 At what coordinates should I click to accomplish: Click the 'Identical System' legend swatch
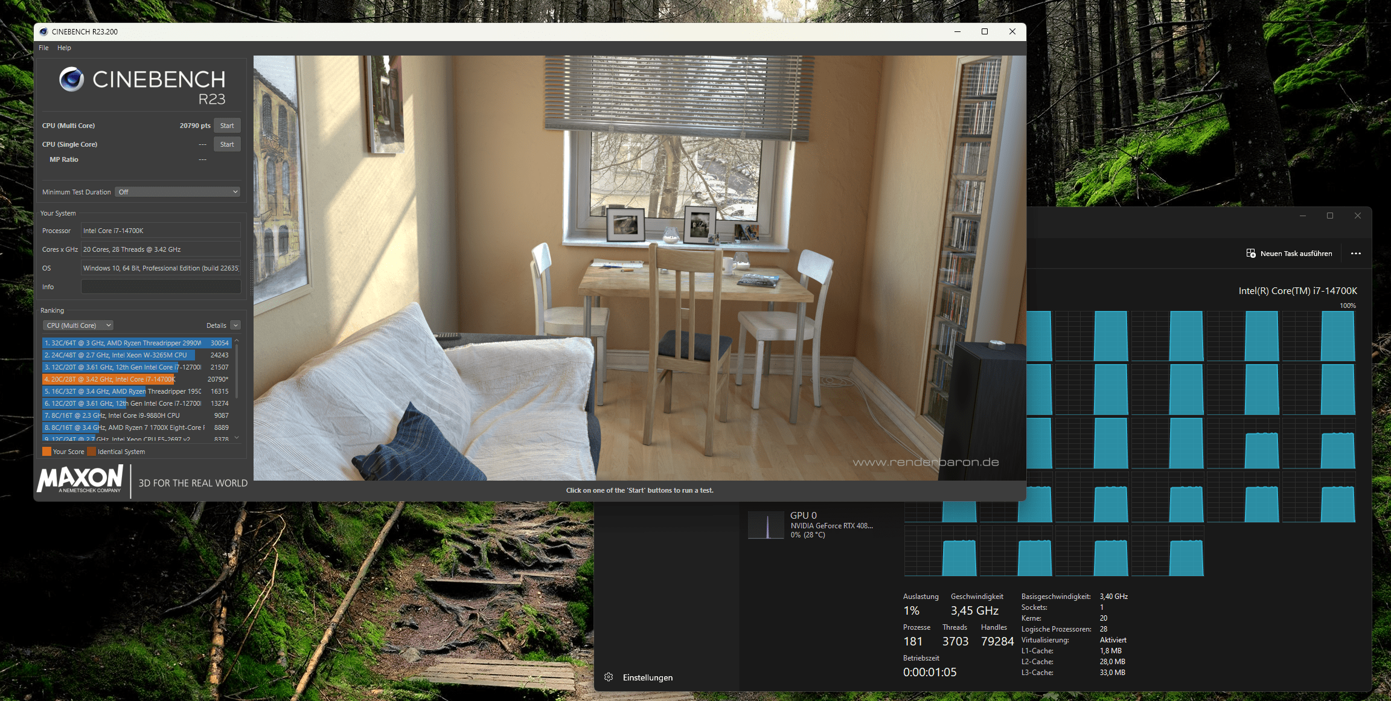91,452
